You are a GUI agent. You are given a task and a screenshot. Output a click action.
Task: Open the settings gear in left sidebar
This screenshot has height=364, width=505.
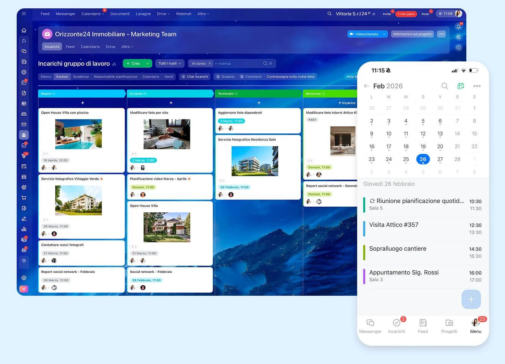point(24,278)
